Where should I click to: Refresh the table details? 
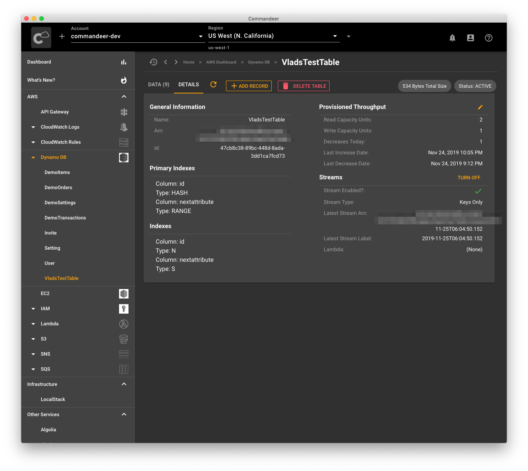point(214,84)
